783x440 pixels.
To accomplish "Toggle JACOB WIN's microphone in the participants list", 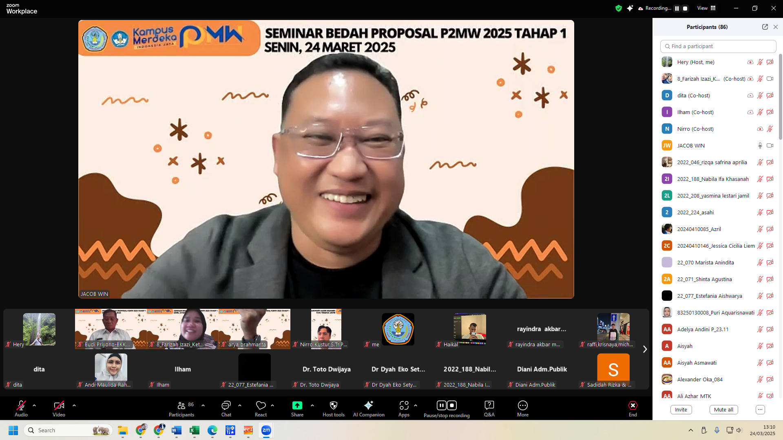I will click(760, 145).
